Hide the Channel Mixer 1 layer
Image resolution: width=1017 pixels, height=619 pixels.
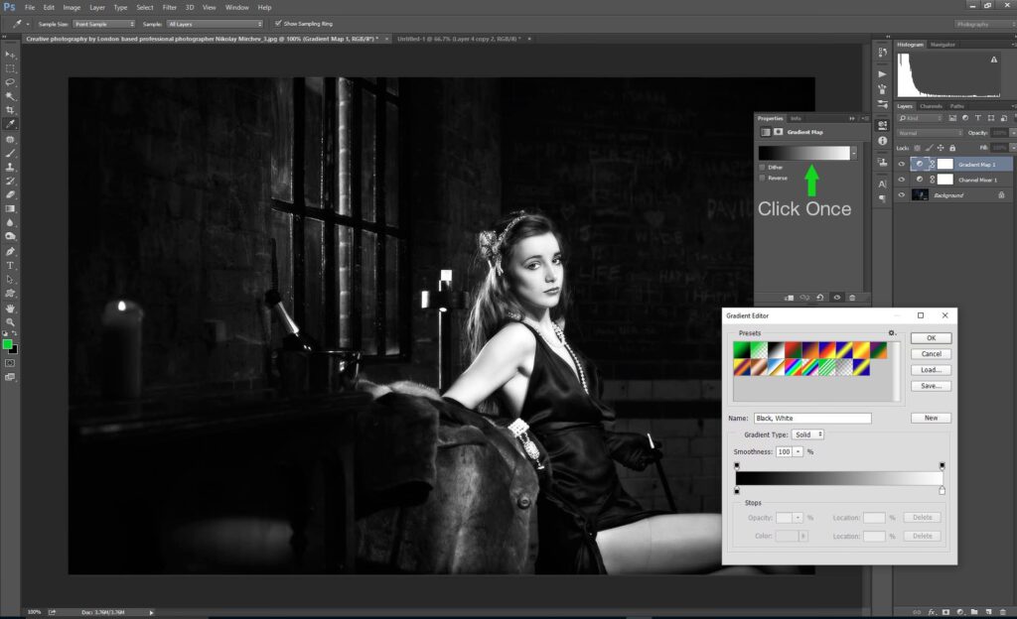pyautogui.click(x=902, y=180)
